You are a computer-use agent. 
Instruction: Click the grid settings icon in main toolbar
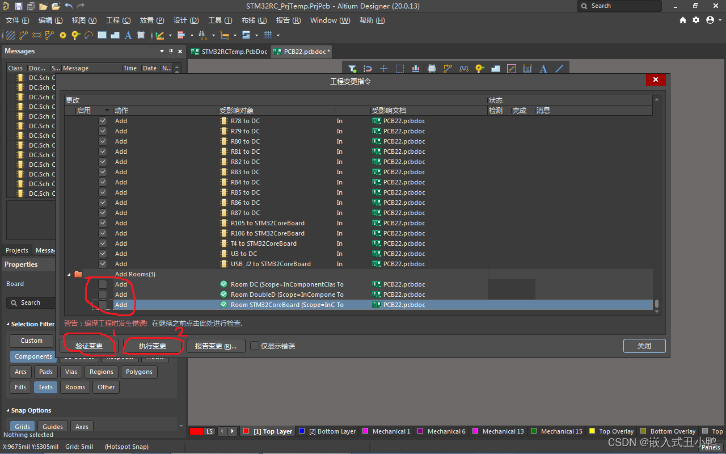point(268,35)
